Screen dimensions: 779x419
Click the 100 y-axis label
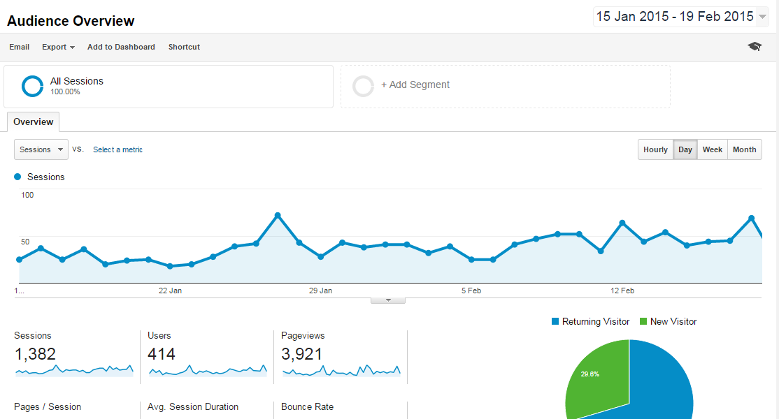tap(27, 195)
